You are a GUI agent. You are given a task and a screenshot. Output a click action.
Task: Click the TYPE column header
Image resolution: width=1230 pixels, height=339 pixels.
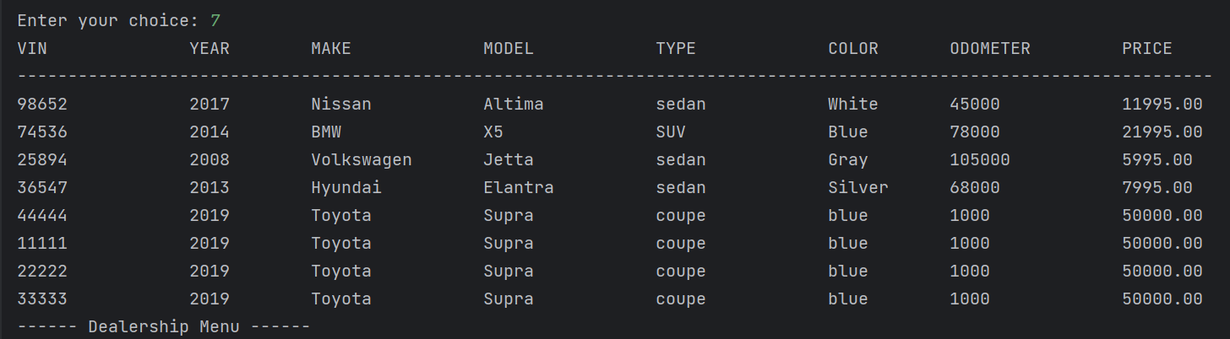click(x=676, y=49)
